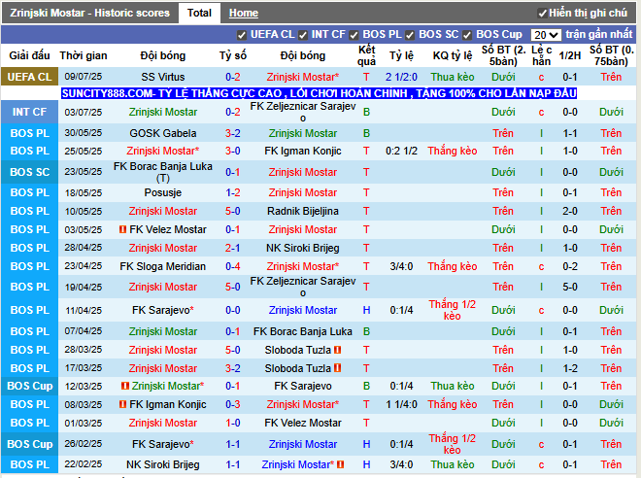
Task: Click red card icon beside FK Velez Mostar 03/05/25
Action: 122,229
